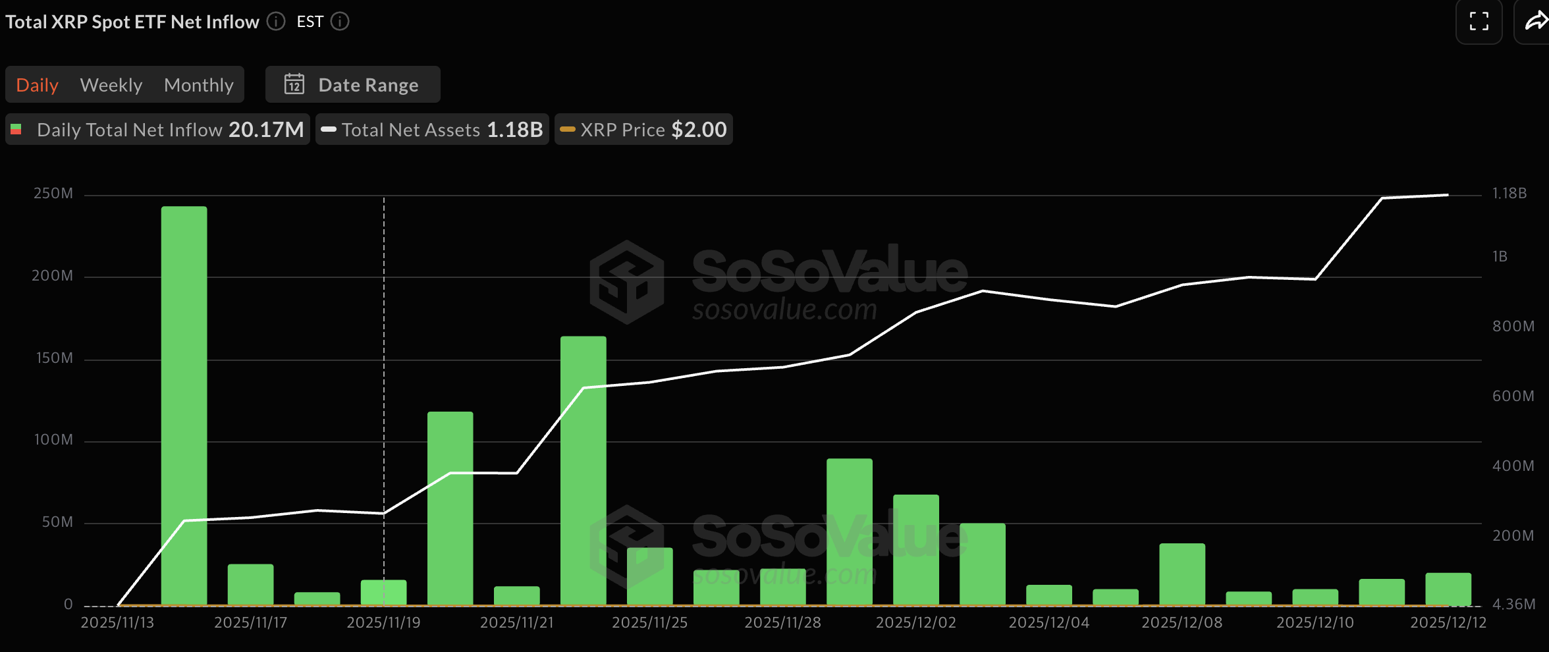Click the red-green inflow legend swatch
Image resolution: width=1549 pixels, height=652 pixels.
pos(16,130)
